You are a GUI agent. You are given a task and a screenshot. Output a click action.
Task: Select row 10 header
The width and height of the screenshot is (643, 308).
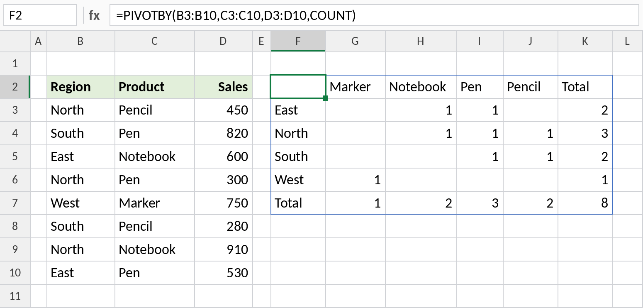(15, 273)
